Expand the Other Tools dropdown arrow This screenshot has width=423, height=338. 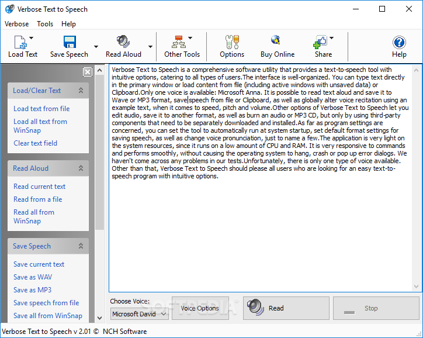point(190,38)
